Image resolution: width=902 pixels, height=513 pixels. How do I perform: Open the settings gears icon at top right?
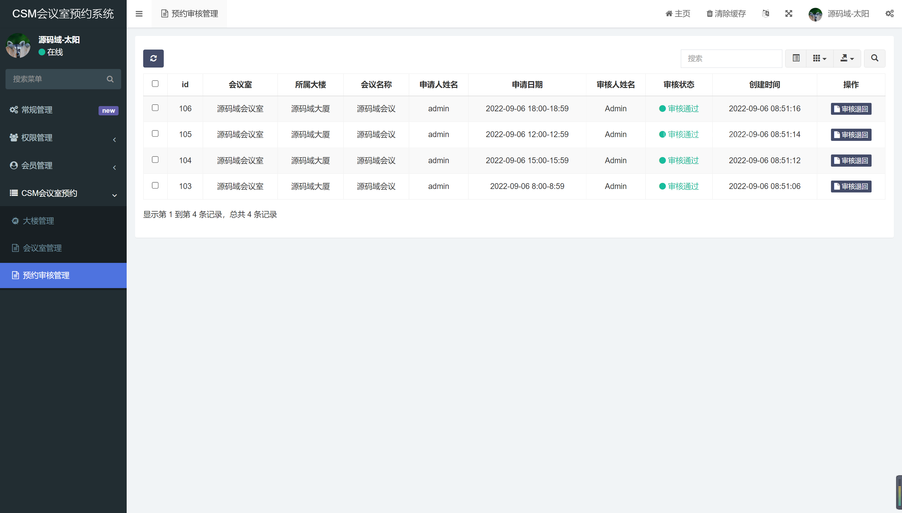pyautogui.click(x=890, y=13)
